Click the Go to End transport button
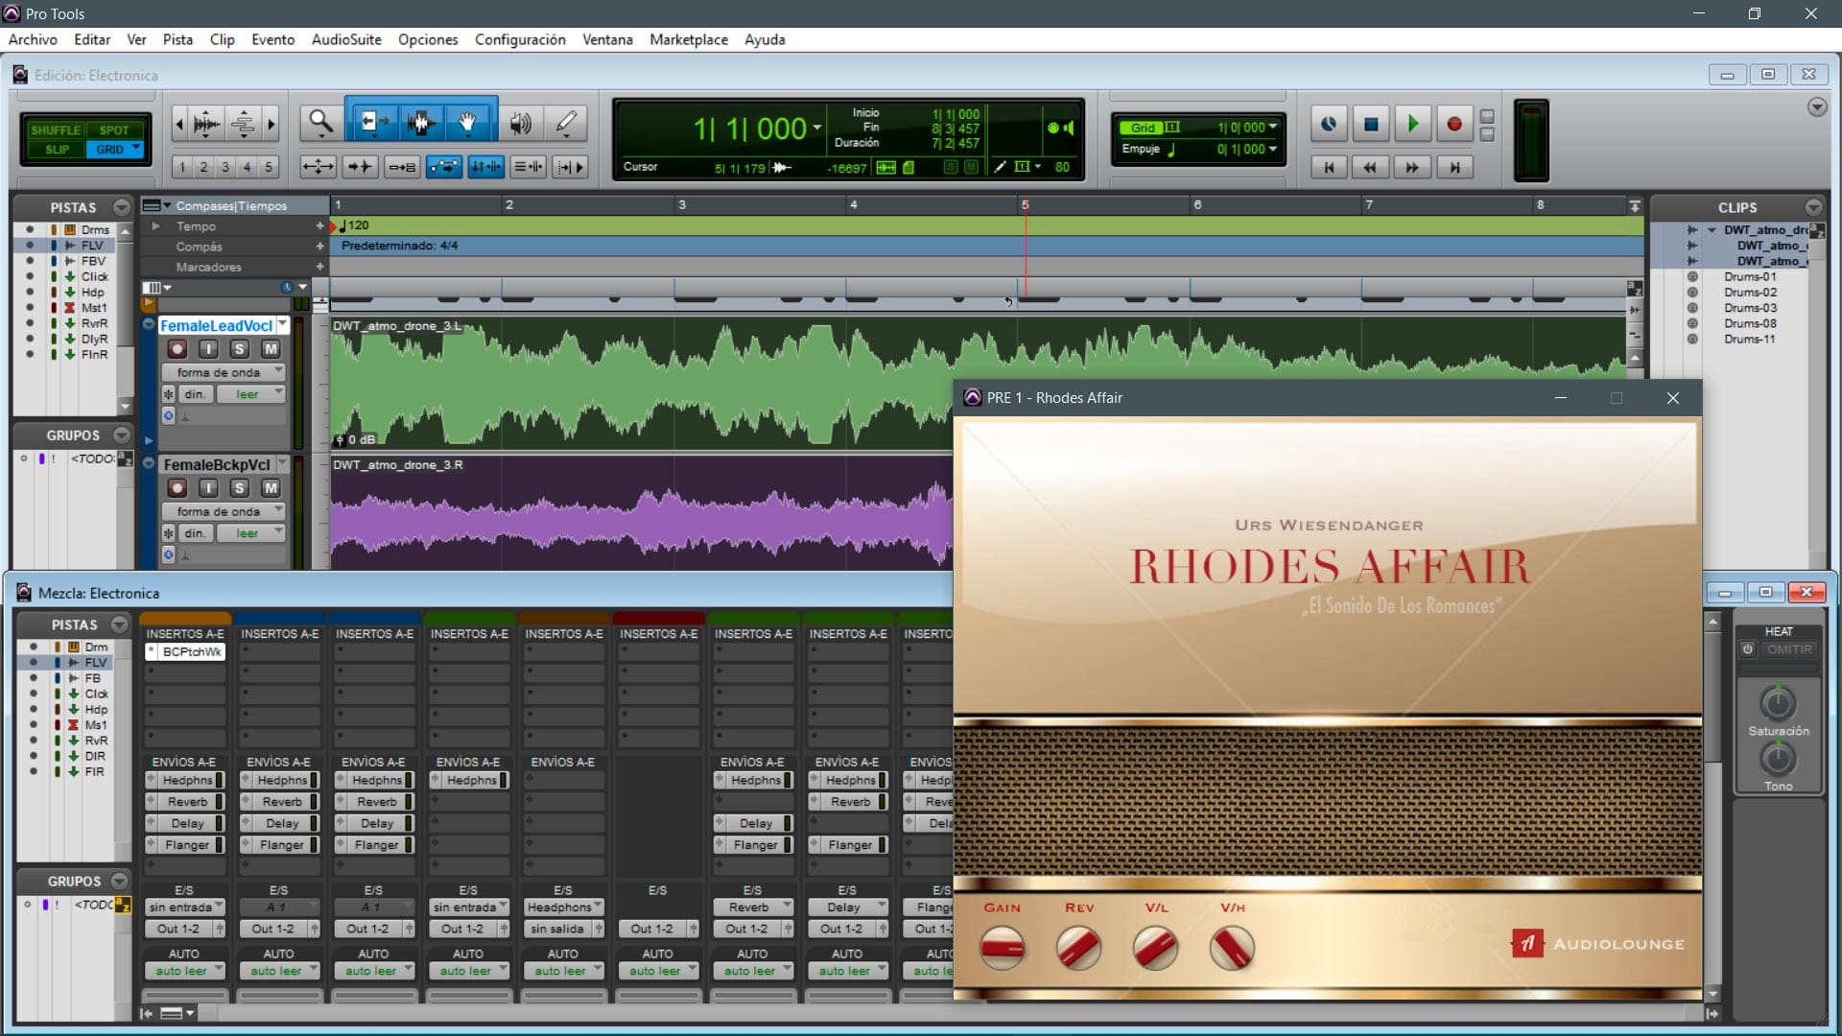The width and height of the screenshot is (1842, 1036). coord(1454,167)
